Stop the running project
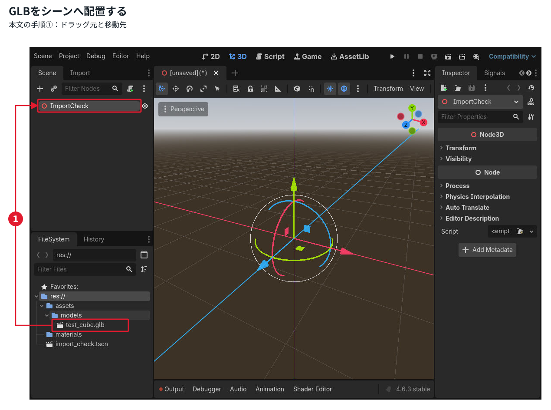Viewport: 551px width, 410px height. pyautogui.click(x=420, y=56)
